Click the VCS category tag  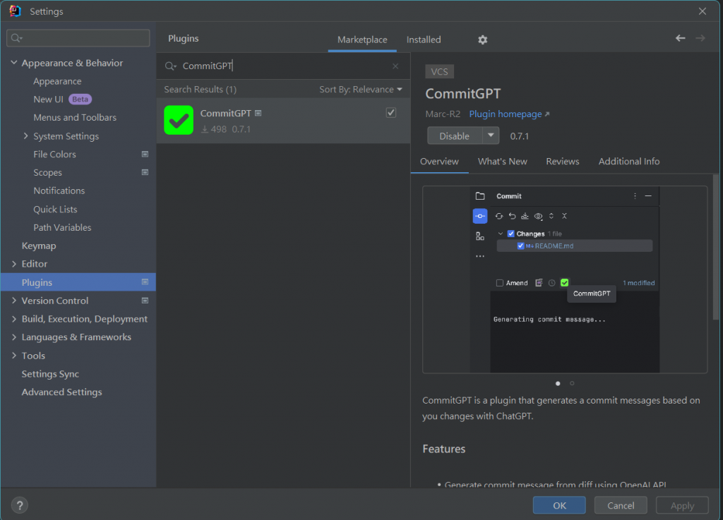(x=439, y=71)
